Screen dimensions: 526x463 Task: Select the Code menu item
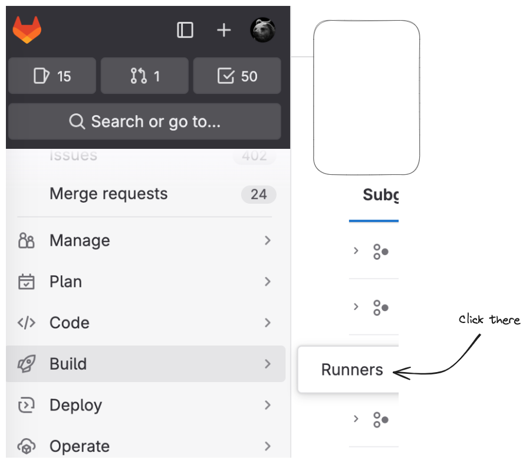pos(146,323)
